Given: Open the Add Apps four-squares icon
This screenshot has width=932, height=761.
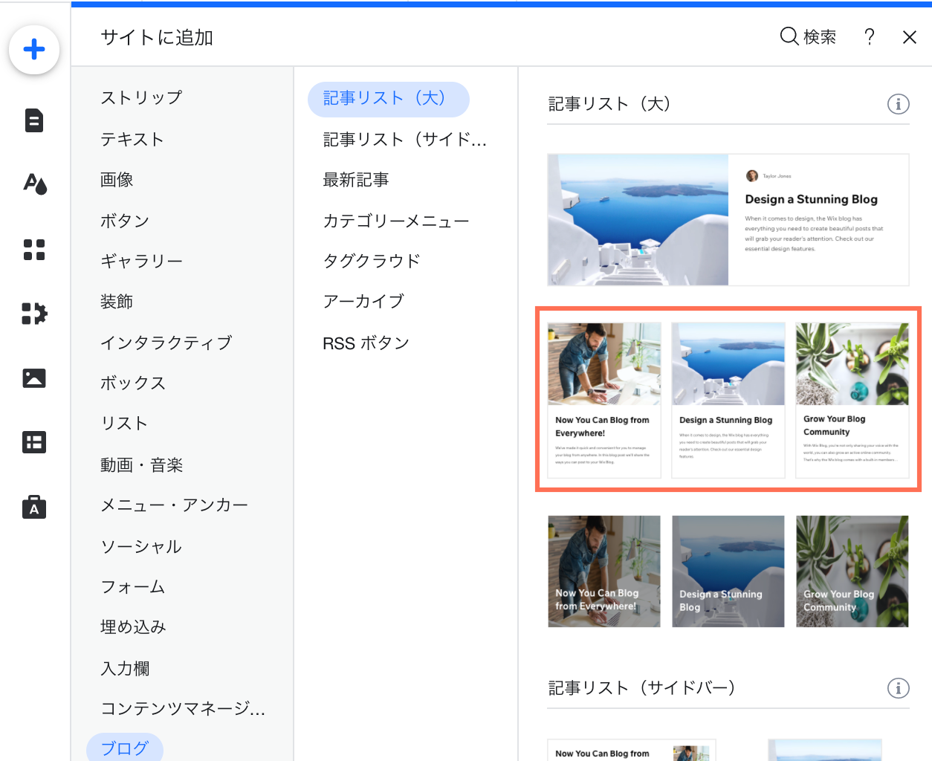Looking at the screenshot, I should pos(34,250).
